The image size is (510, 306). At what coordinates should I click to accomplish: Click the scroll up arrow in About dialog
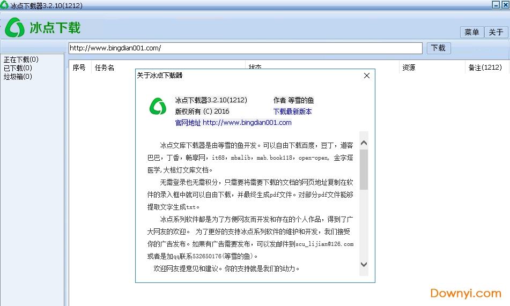click(x=364, y=143)
